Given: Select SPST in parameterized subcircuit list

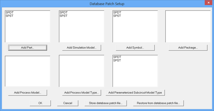Looking at the screenshot, I should (x=117, y=60).
